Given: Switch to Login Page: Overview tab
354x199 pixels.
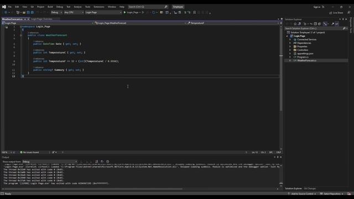Looking at the screenshot, I should point(42,19).
